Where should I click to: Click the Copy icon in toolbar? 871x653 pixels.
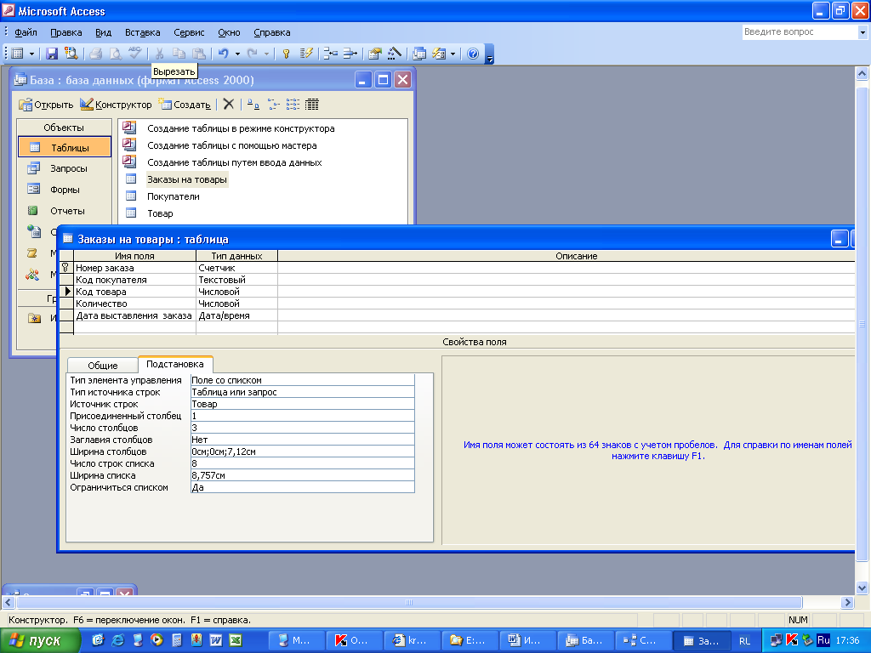[179, 54]
